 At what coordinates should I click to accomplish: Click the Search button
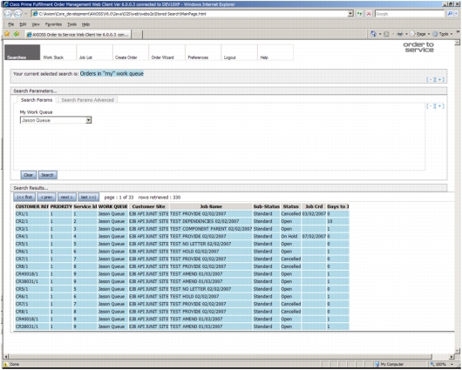coord(47,175)
